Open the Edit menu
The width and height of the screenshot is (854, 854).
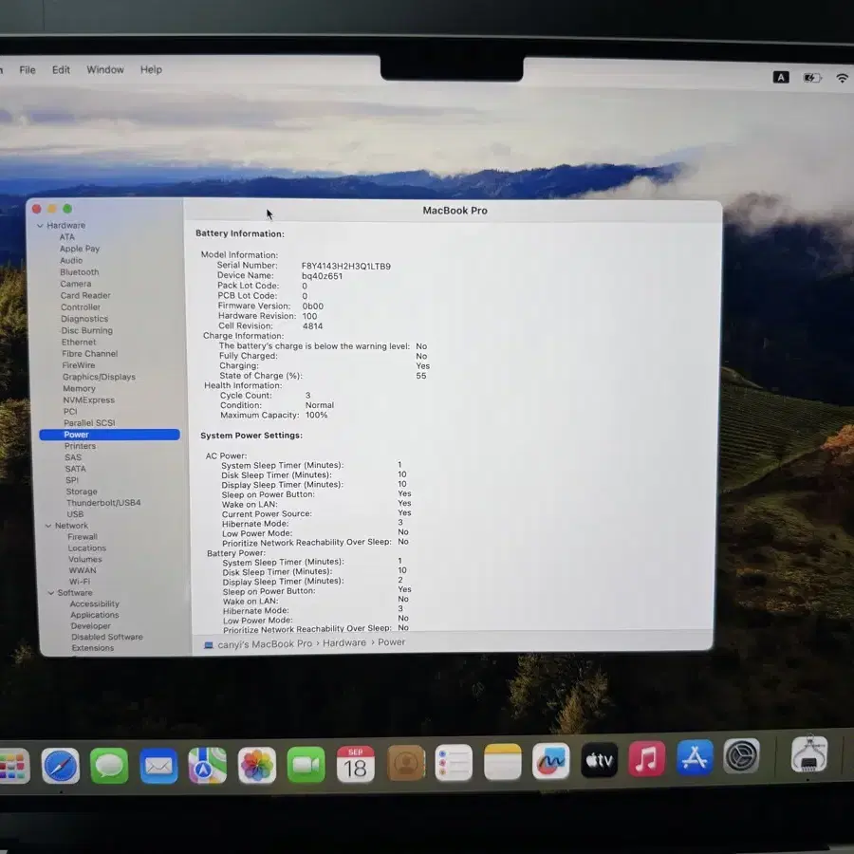(61, 69)
